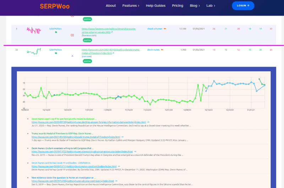Expand the Blog menu
This screenshot has width=284, height=188.
(195, 6)
